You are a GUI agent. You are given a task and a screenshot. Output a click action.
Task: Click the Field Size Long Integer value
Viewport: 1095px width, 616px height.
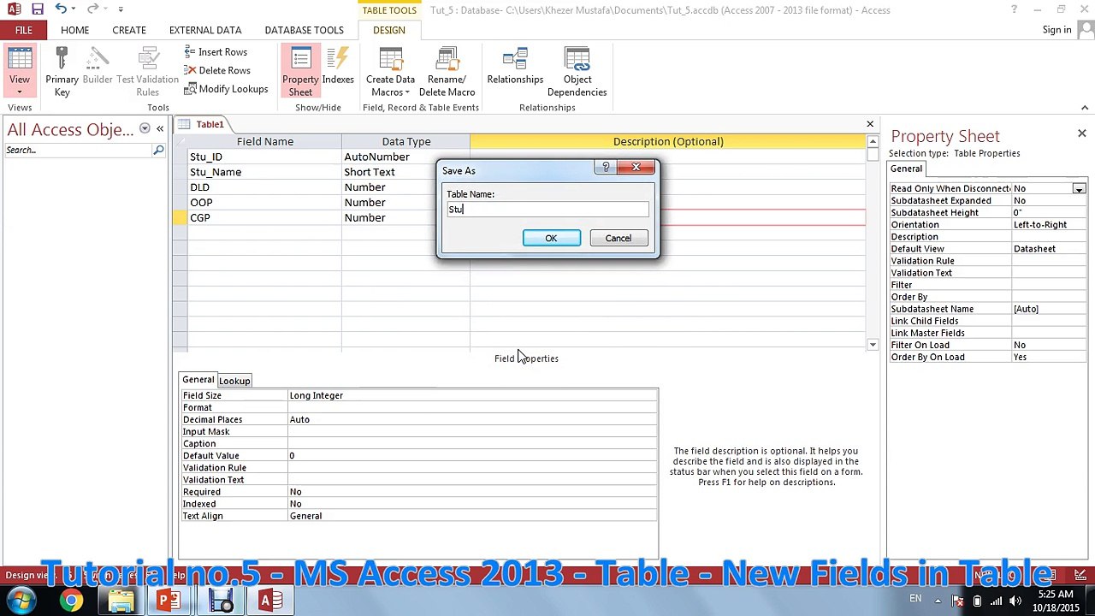pyautogui.click(x=472, y=395)
